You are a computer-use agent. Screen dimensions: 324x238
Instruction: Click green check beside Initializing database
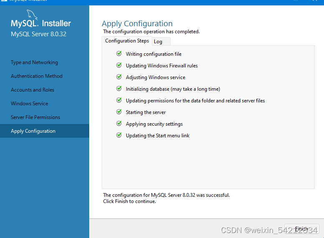point(119,89)
